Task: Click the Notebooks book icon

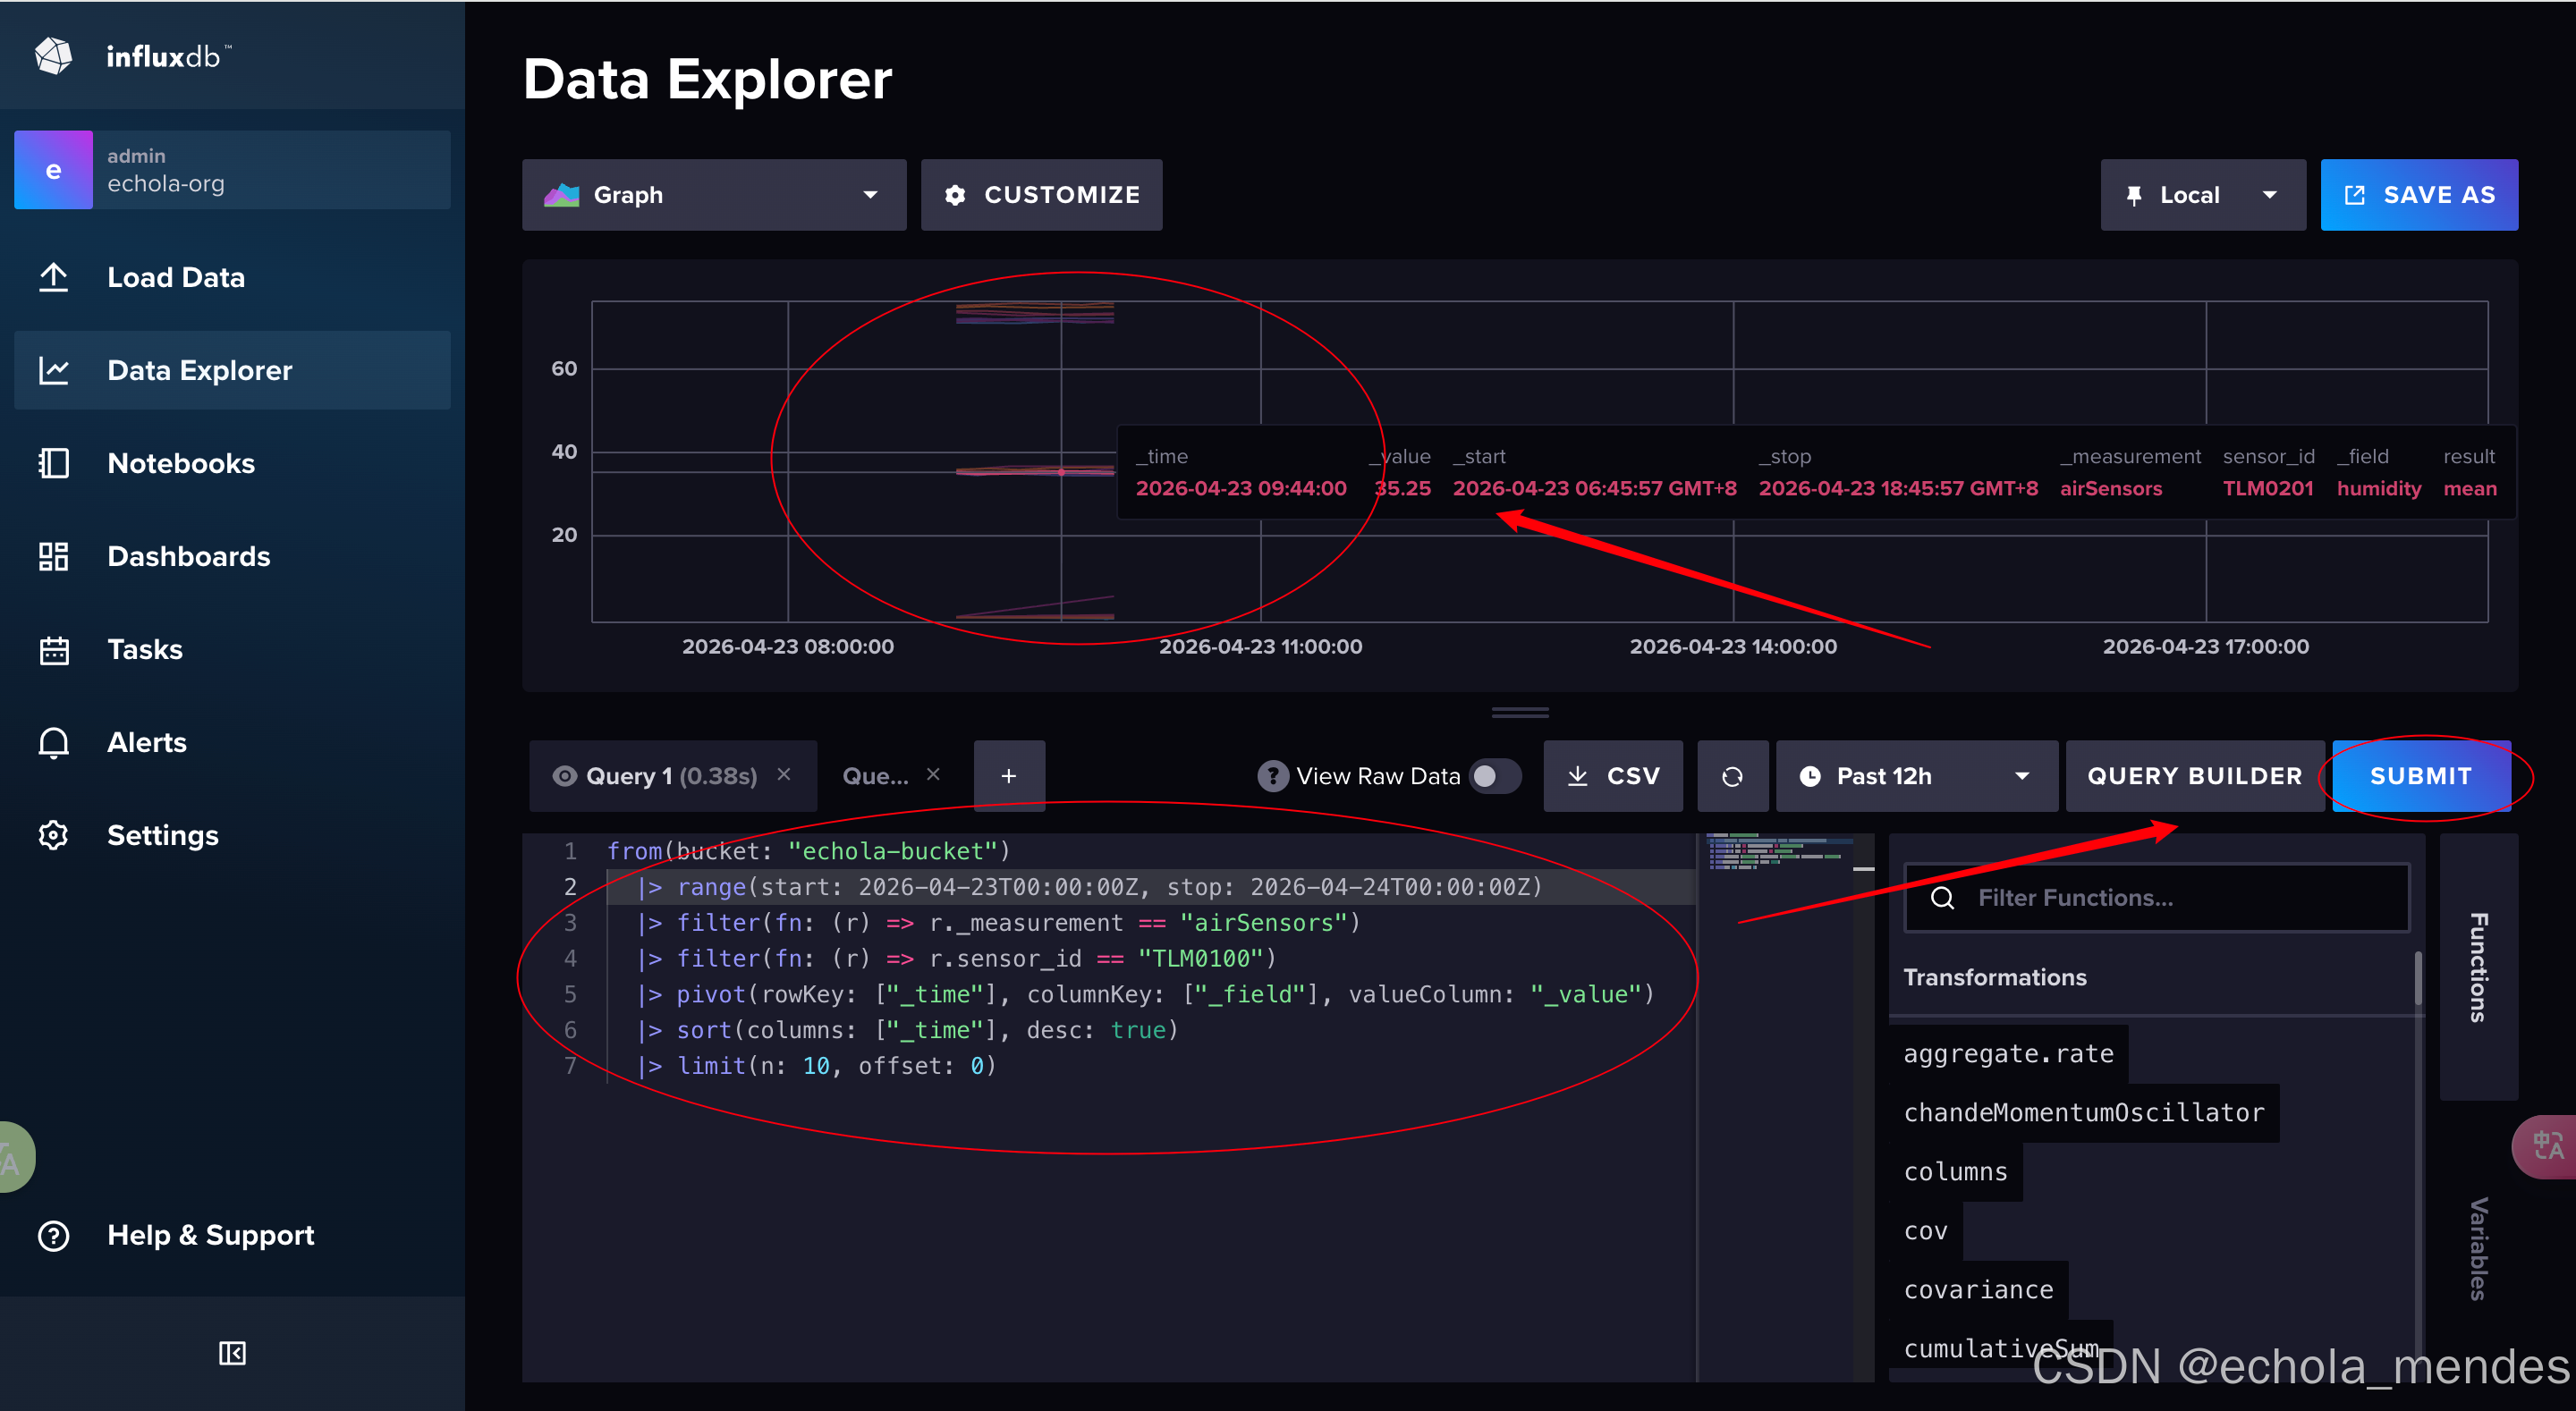Action: 53,463
